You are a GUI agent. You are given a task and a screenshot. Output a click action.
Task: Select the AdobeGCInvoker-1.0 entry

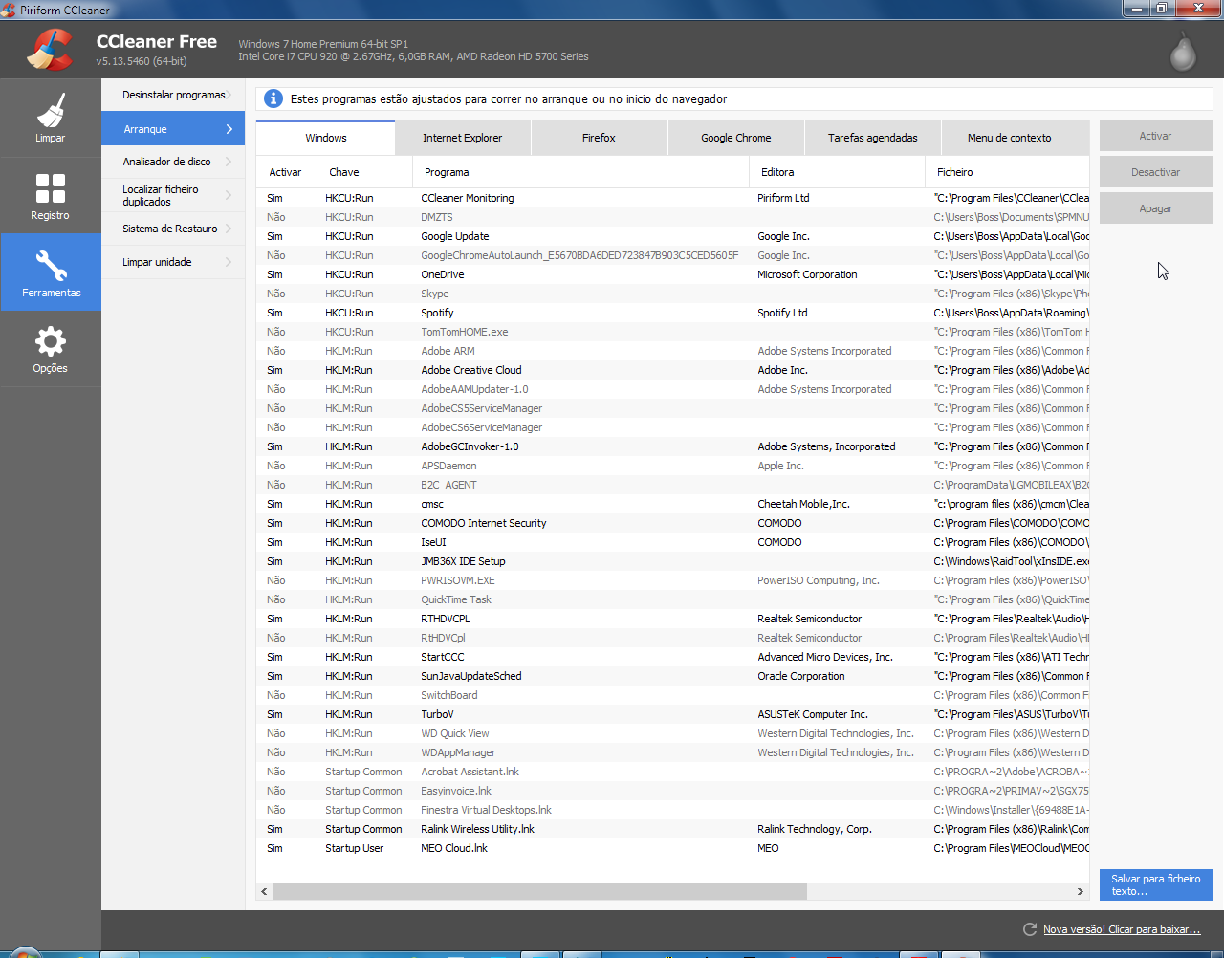pyautogui.click(x=672, y=446)
